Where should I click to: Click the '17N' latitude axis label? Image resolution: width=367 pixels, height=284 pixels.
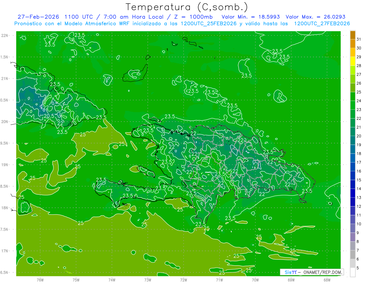tap(5, 251)
